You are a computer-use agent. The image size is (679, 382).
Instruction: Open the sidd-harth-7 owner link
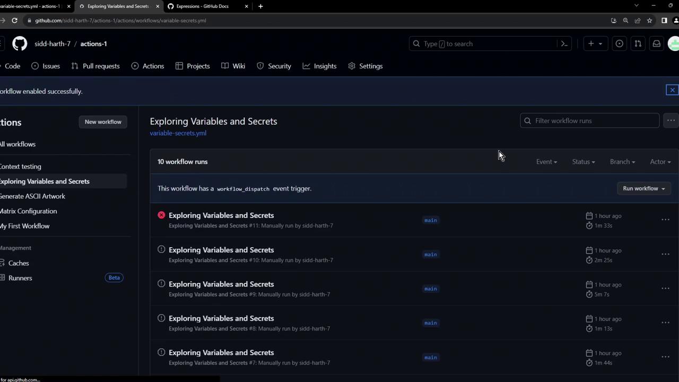click(x=53, y=44)
